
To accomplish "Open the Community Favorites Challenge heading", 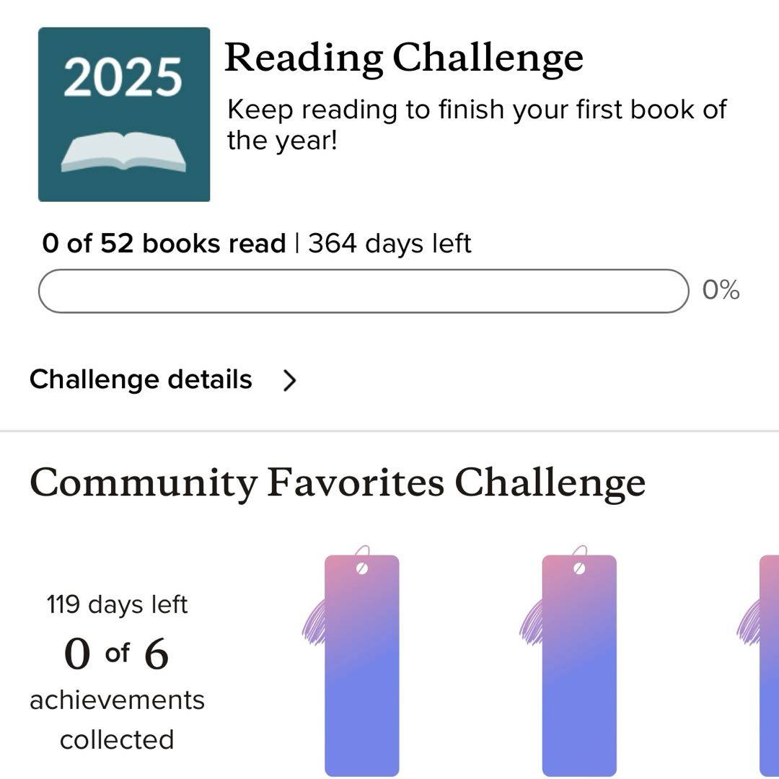I will click(337, 483).
